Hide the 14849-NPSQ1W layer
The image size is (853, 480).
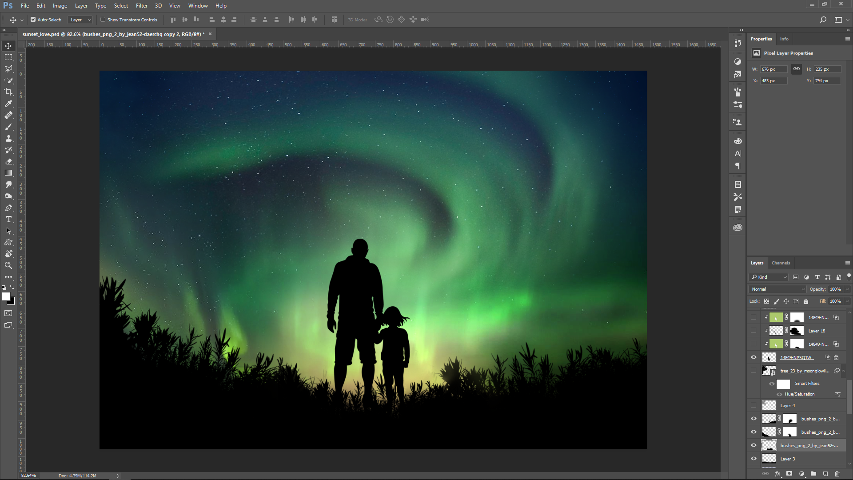point(753,357)
